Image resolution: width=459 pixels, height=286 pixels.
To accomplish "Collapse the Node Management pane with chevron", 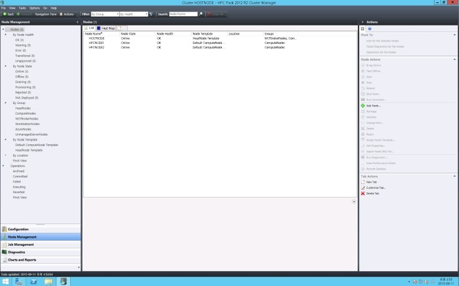I will 78,22.
